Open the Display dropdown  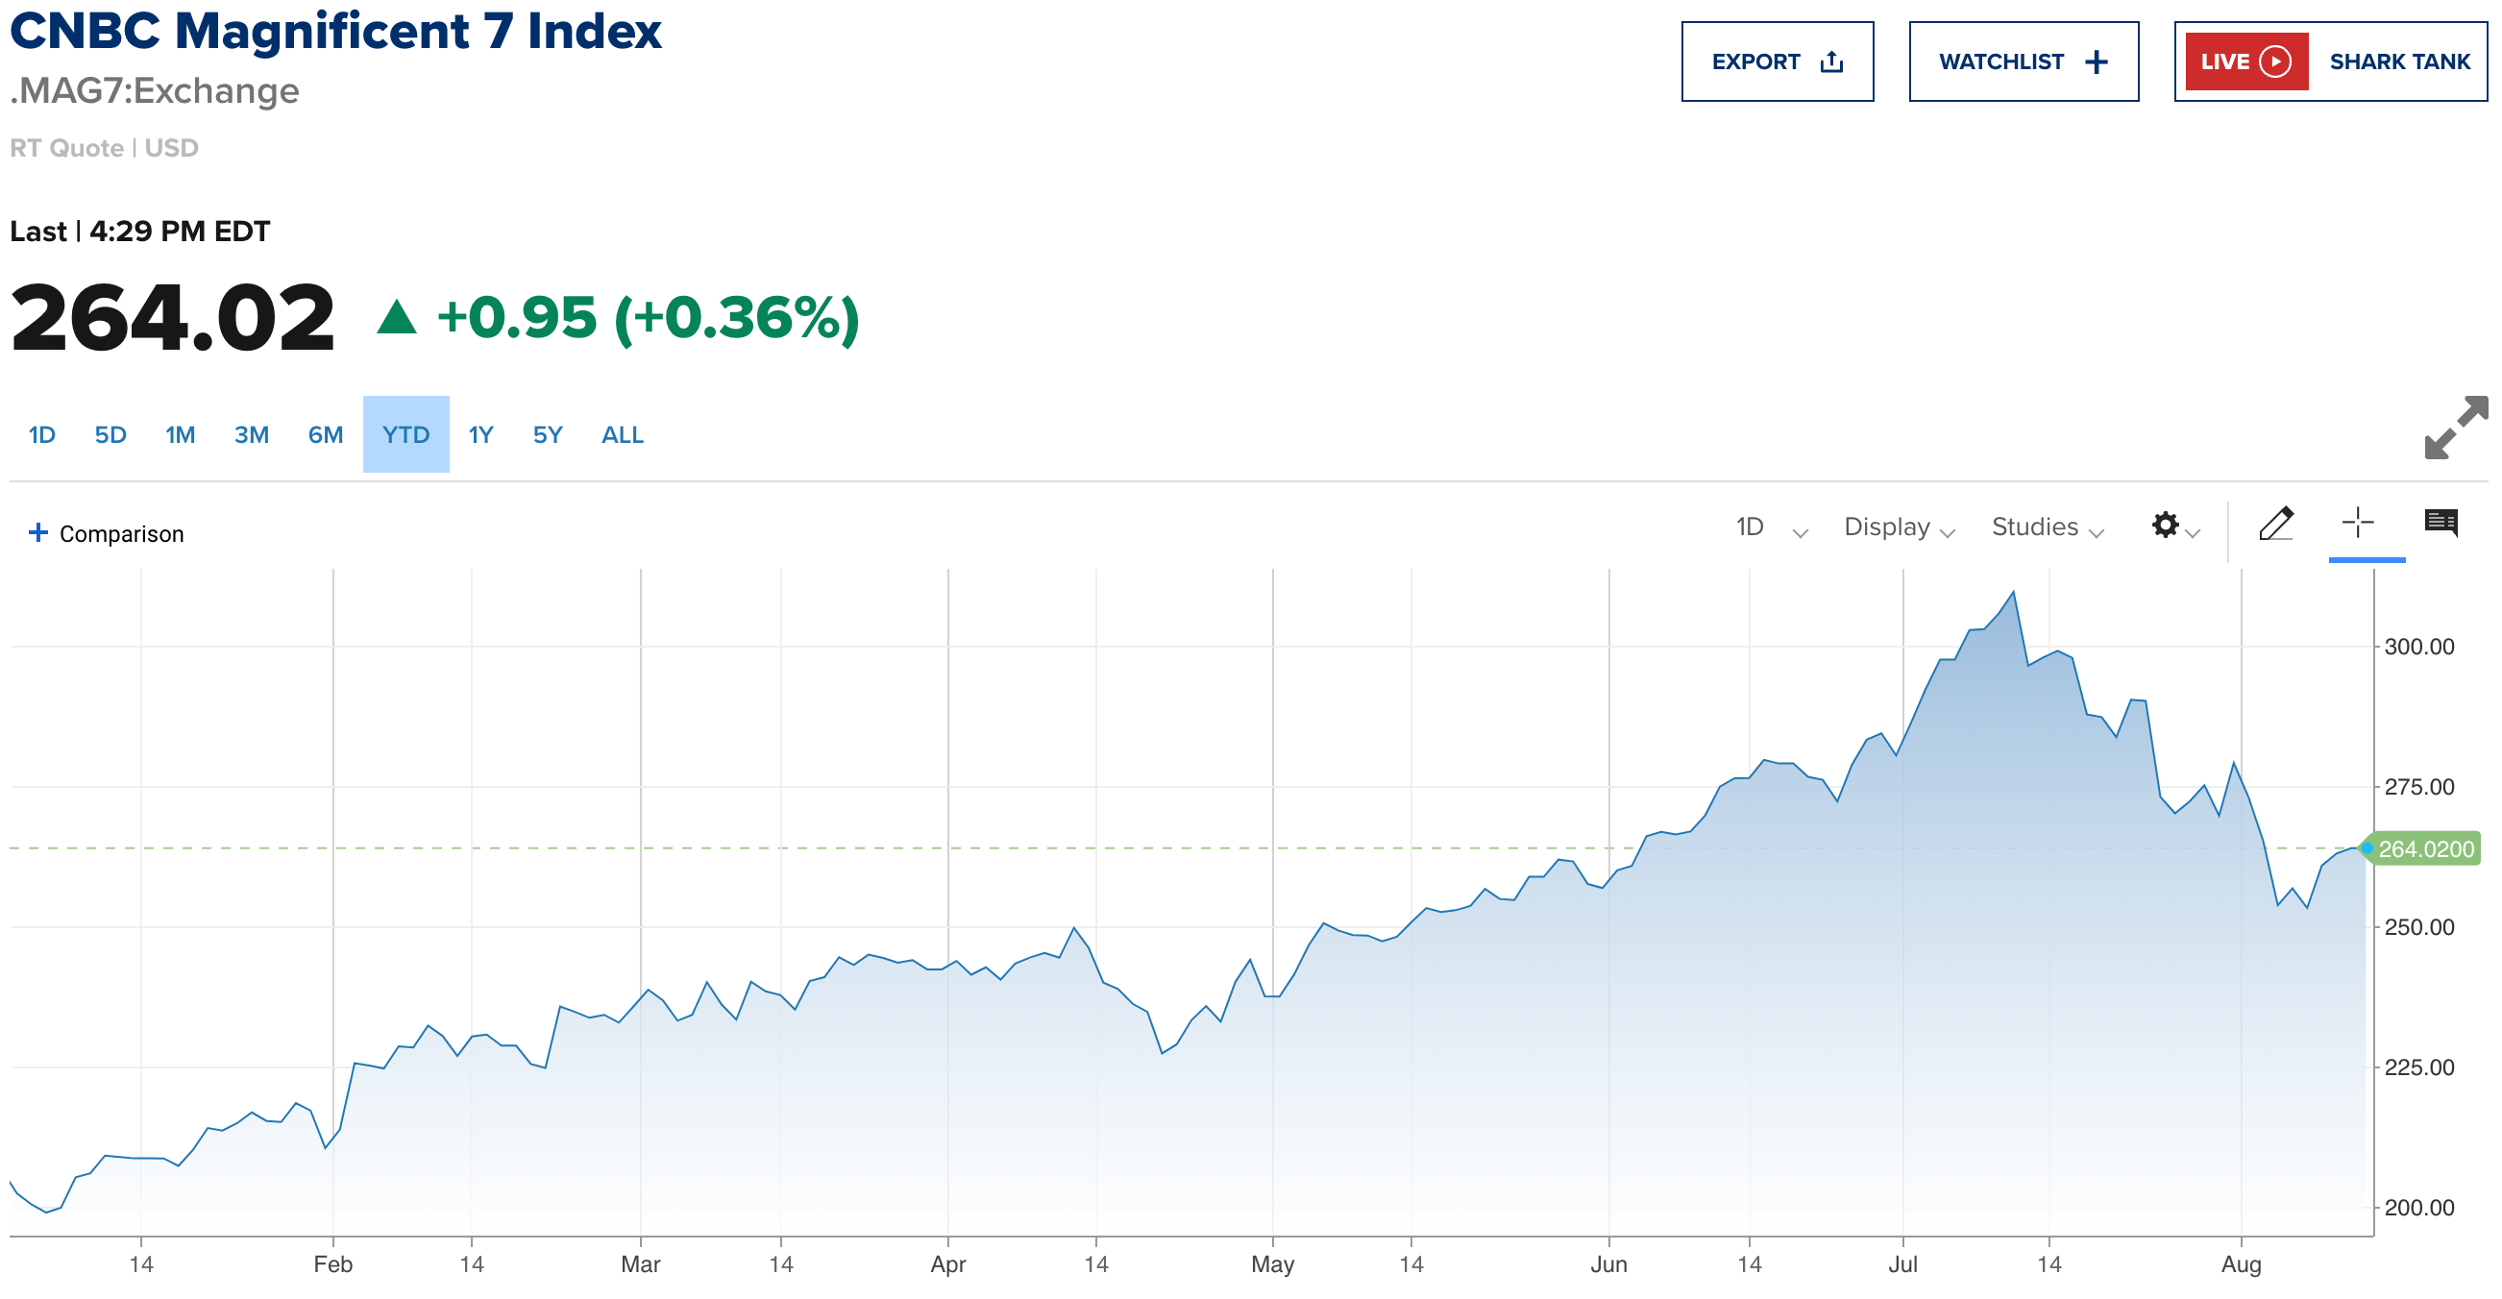(x=1898, y=527)
